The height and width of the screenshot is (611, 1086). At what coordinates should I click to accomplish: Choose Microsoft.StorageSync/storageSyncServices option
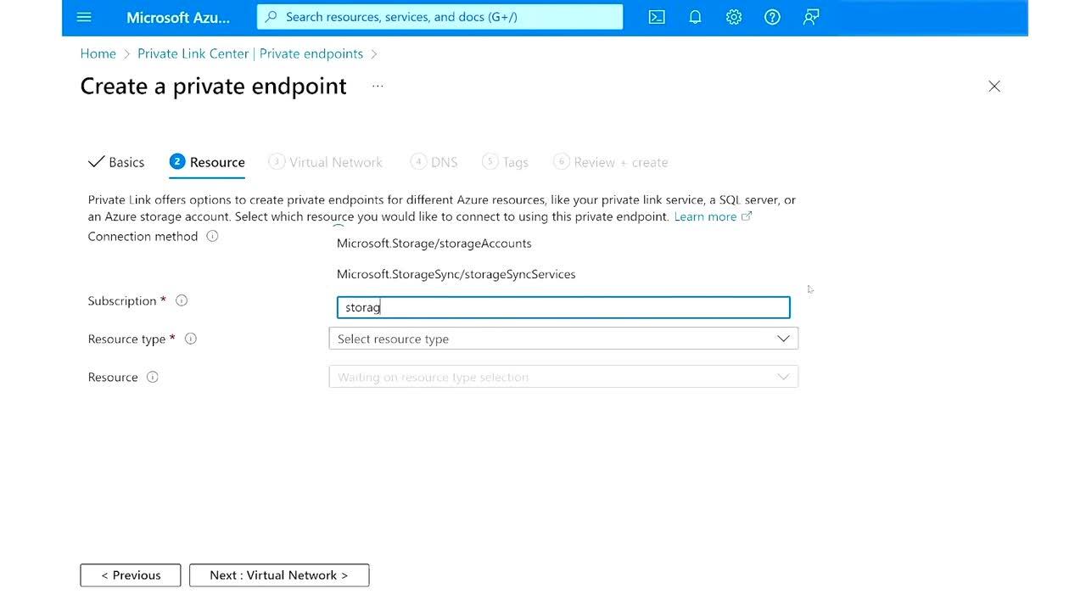click(x=456, y=274)
